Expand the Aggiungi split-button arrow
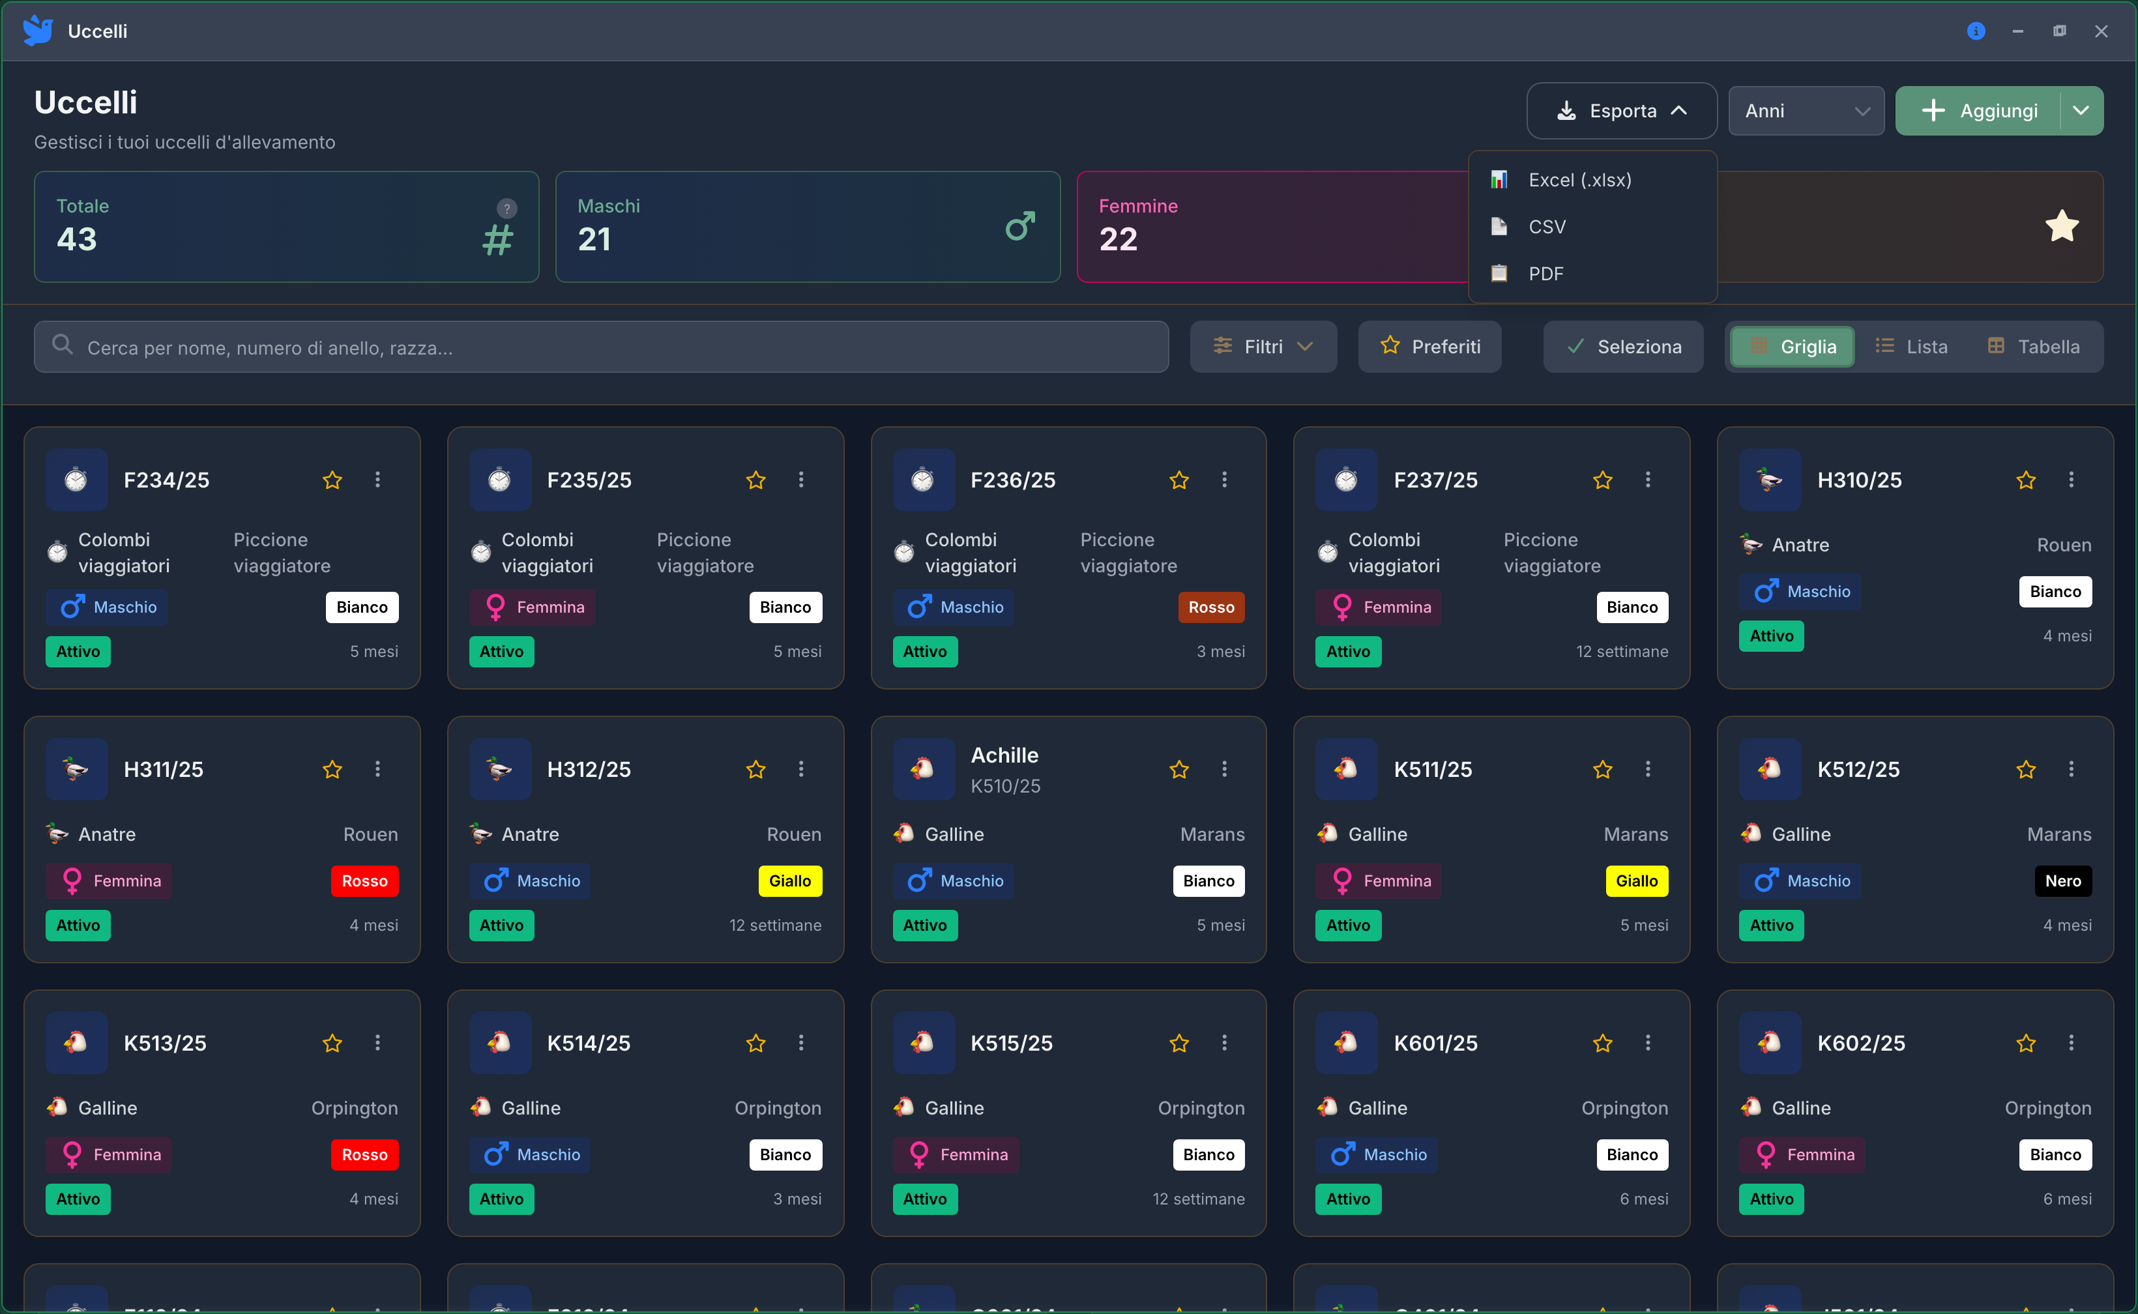The width and height of the screenshot is (2138, 1314). pyautogui.click(x=2081, y=111)
